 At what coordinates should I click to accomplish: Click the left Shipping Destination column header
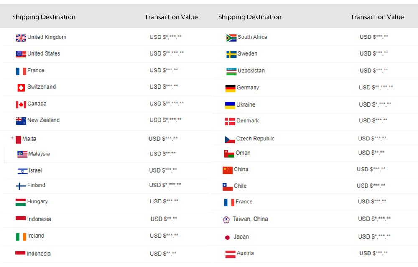point(44,17)
